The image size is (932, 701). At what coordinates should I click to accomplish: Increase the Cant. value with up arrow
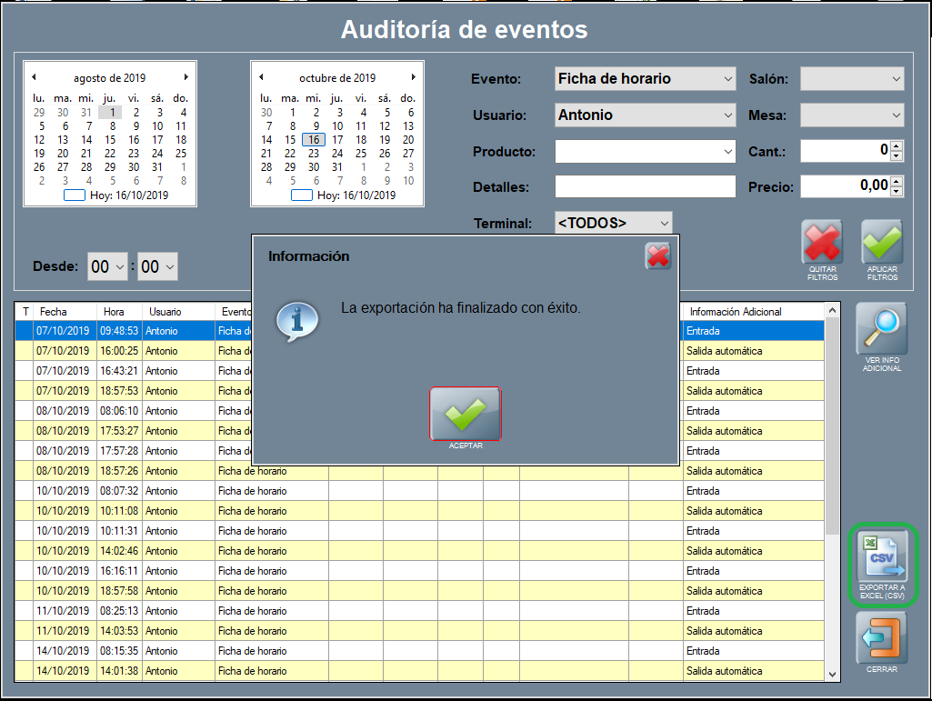tap(897, 145)
